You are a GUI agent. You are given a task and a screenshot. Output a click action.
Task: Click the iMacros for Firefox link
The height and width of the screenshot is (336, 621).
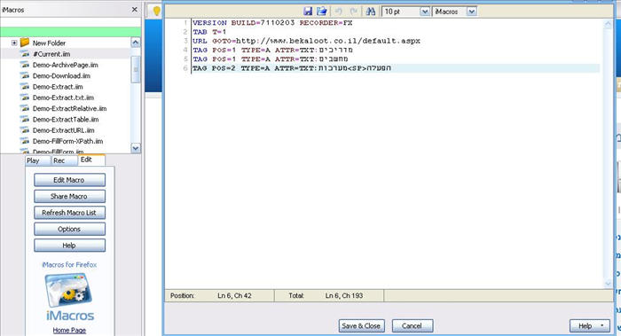pos(69,265)
